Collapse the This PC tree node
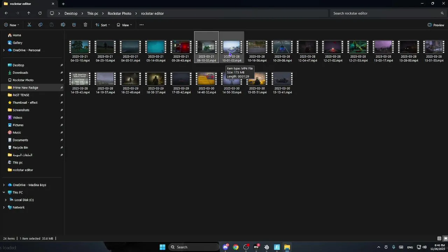The width and height of the screenshot is (448, 252). click(4, 192)
